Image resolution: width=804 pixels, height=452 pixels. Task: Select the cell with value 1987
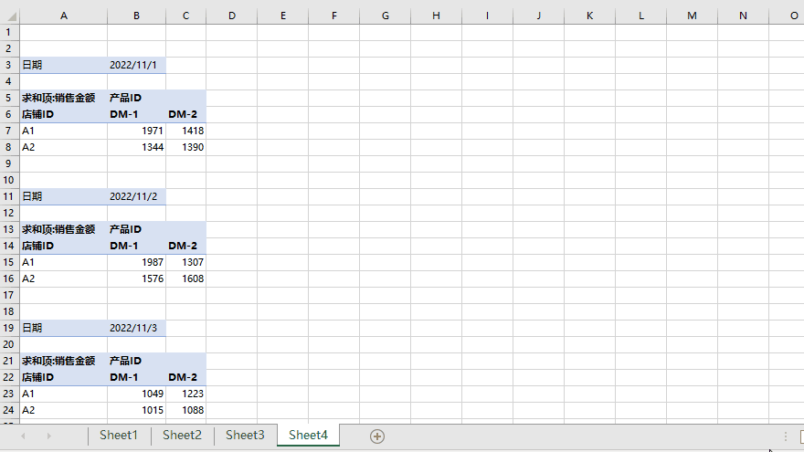point(136,262)
